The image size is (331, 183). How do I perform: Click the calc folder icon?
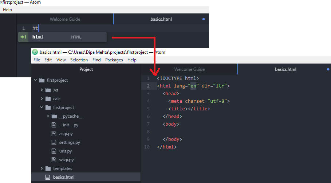(48, 99)
